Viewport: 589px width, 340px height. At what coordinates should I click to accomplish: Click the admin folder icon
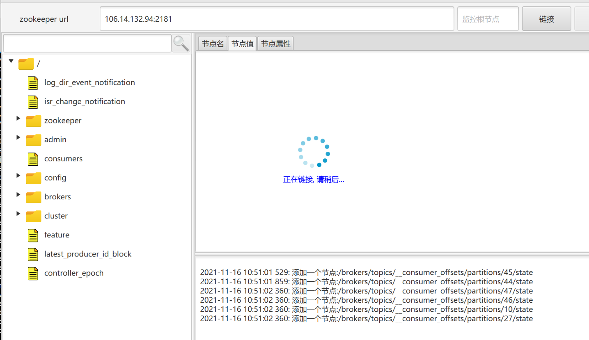pos(33,140)
